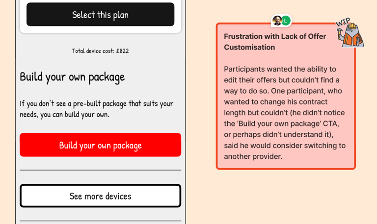Viewport: 377px width, 224px height.
Task: Click 'another provider' text in the note
Action: coord(253,156)
